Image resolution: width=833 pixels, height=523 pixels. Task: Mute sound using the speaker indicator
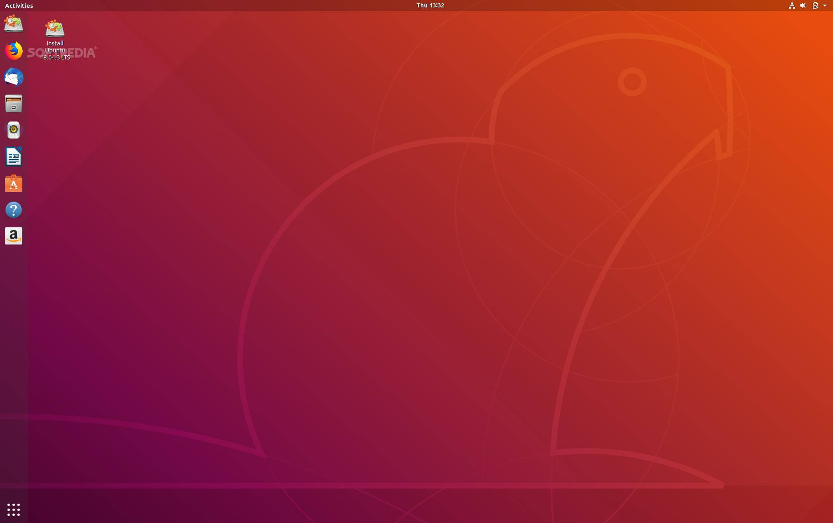[803, 5]
